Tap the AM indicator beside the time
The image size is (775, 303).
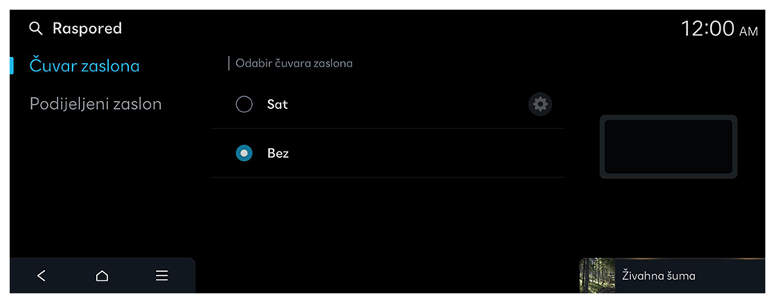pyautogui.click(x=749, y=32)
